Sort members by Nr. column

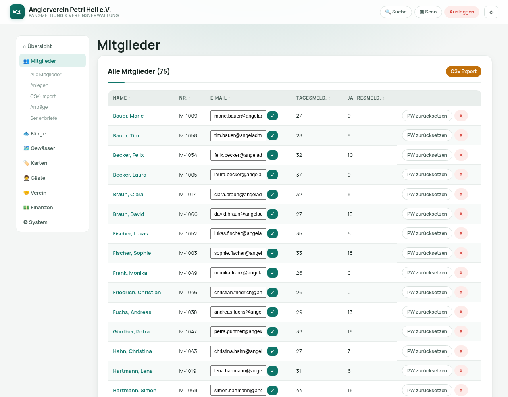[185, 98]
